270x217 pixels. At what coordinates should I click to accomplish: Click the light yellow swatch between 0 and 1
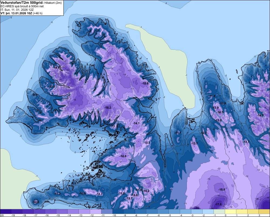point(231,211)
